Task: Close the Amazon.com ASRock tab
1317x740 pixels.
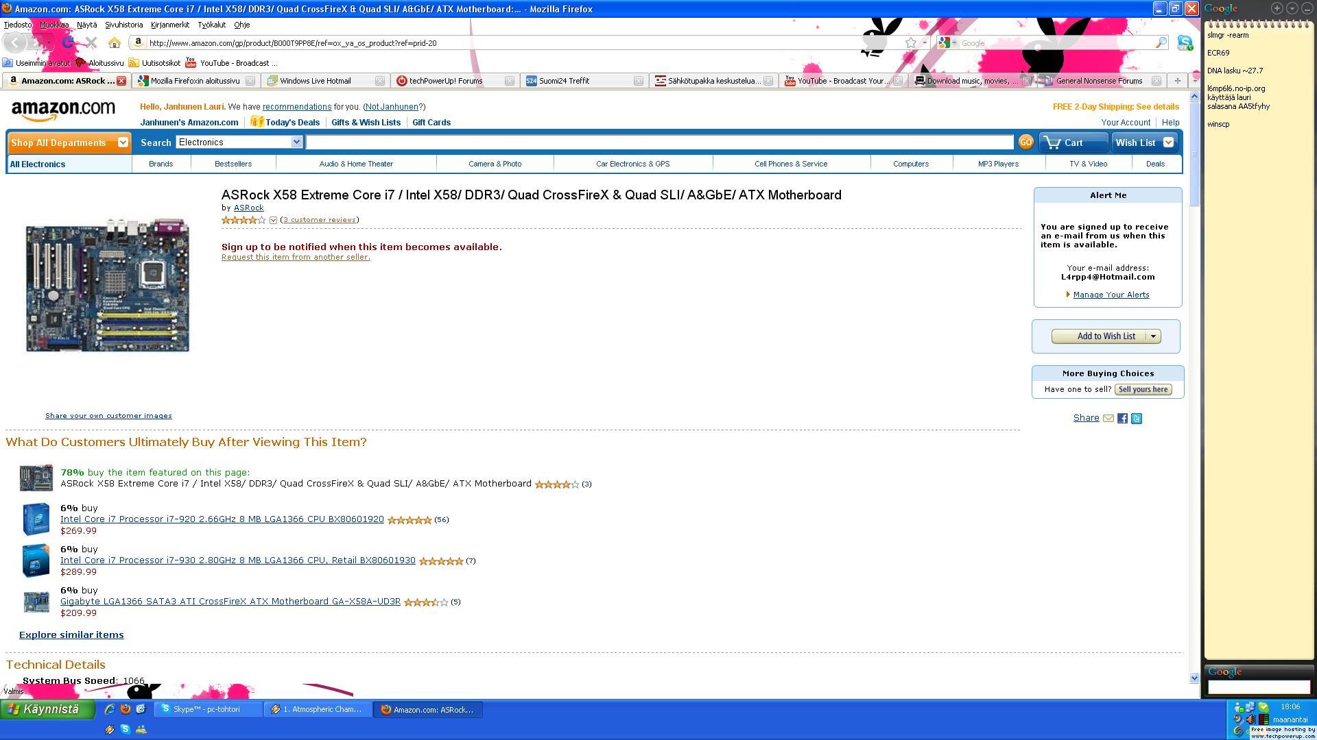Action: 121,81
